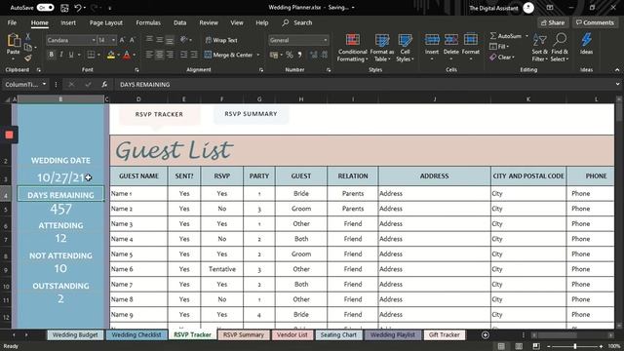Click the Search box in ribbon
The height and width of the screenshot is (351, 624).
click(x=297, y=22)
